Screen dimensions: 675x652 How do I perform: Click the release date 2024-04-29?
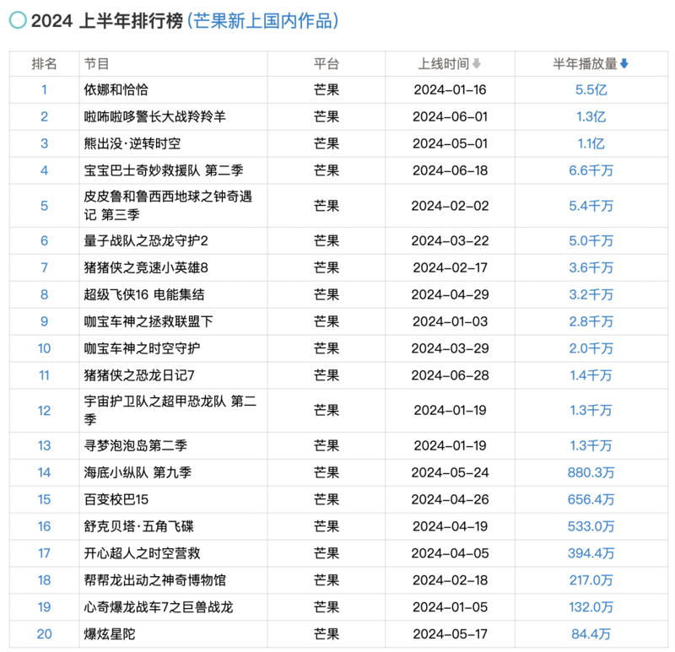450,294
